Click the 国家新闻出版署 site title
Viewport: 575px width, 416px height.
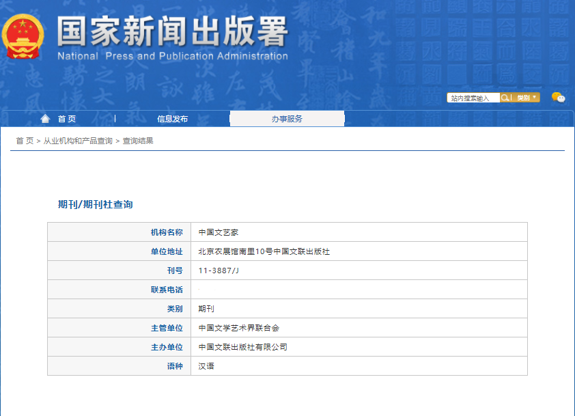point(172,32)
